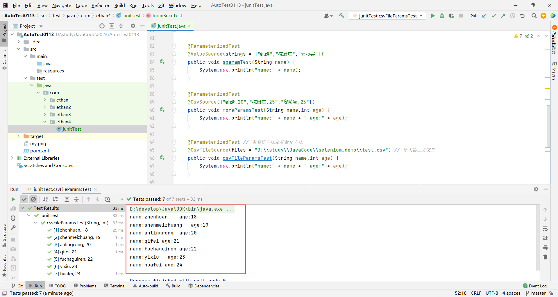This screenshot has width=558, height=297.
Task: Toggle Commit tool window sidebar button
Action: (x=4, y=60)
